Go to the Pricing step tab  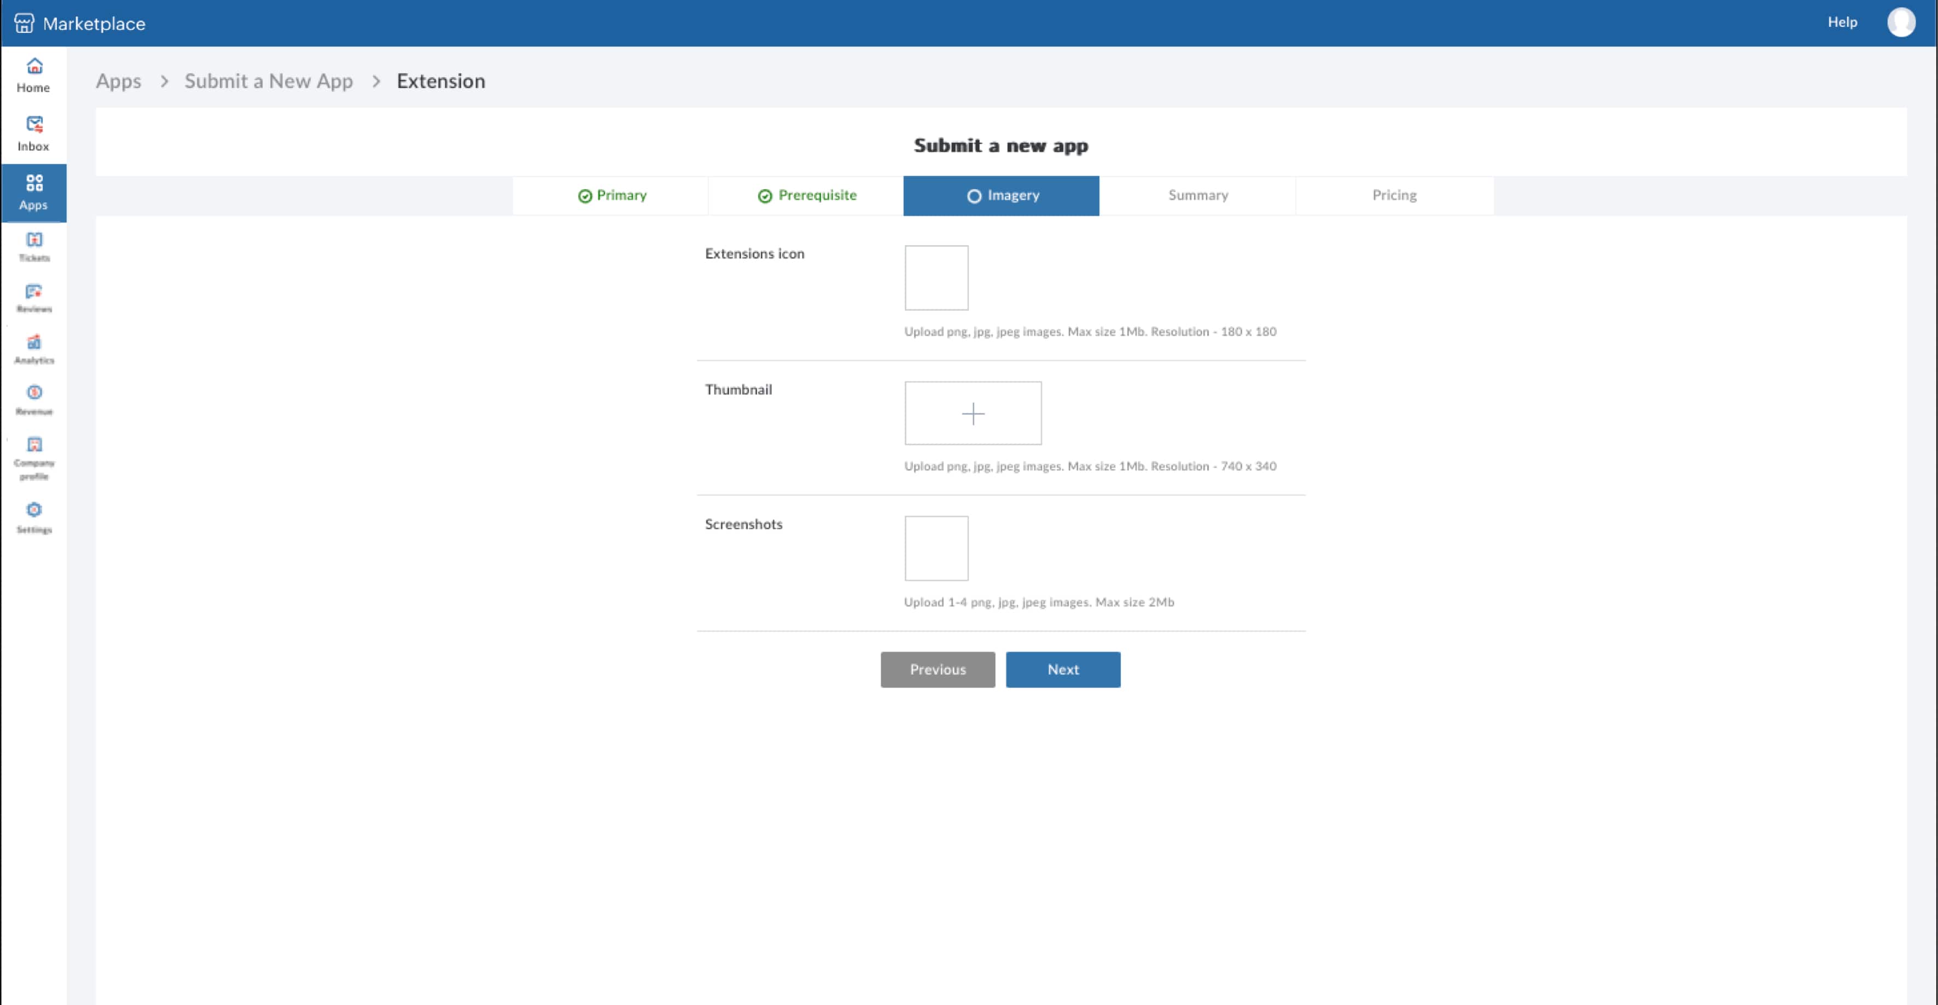1394,196
